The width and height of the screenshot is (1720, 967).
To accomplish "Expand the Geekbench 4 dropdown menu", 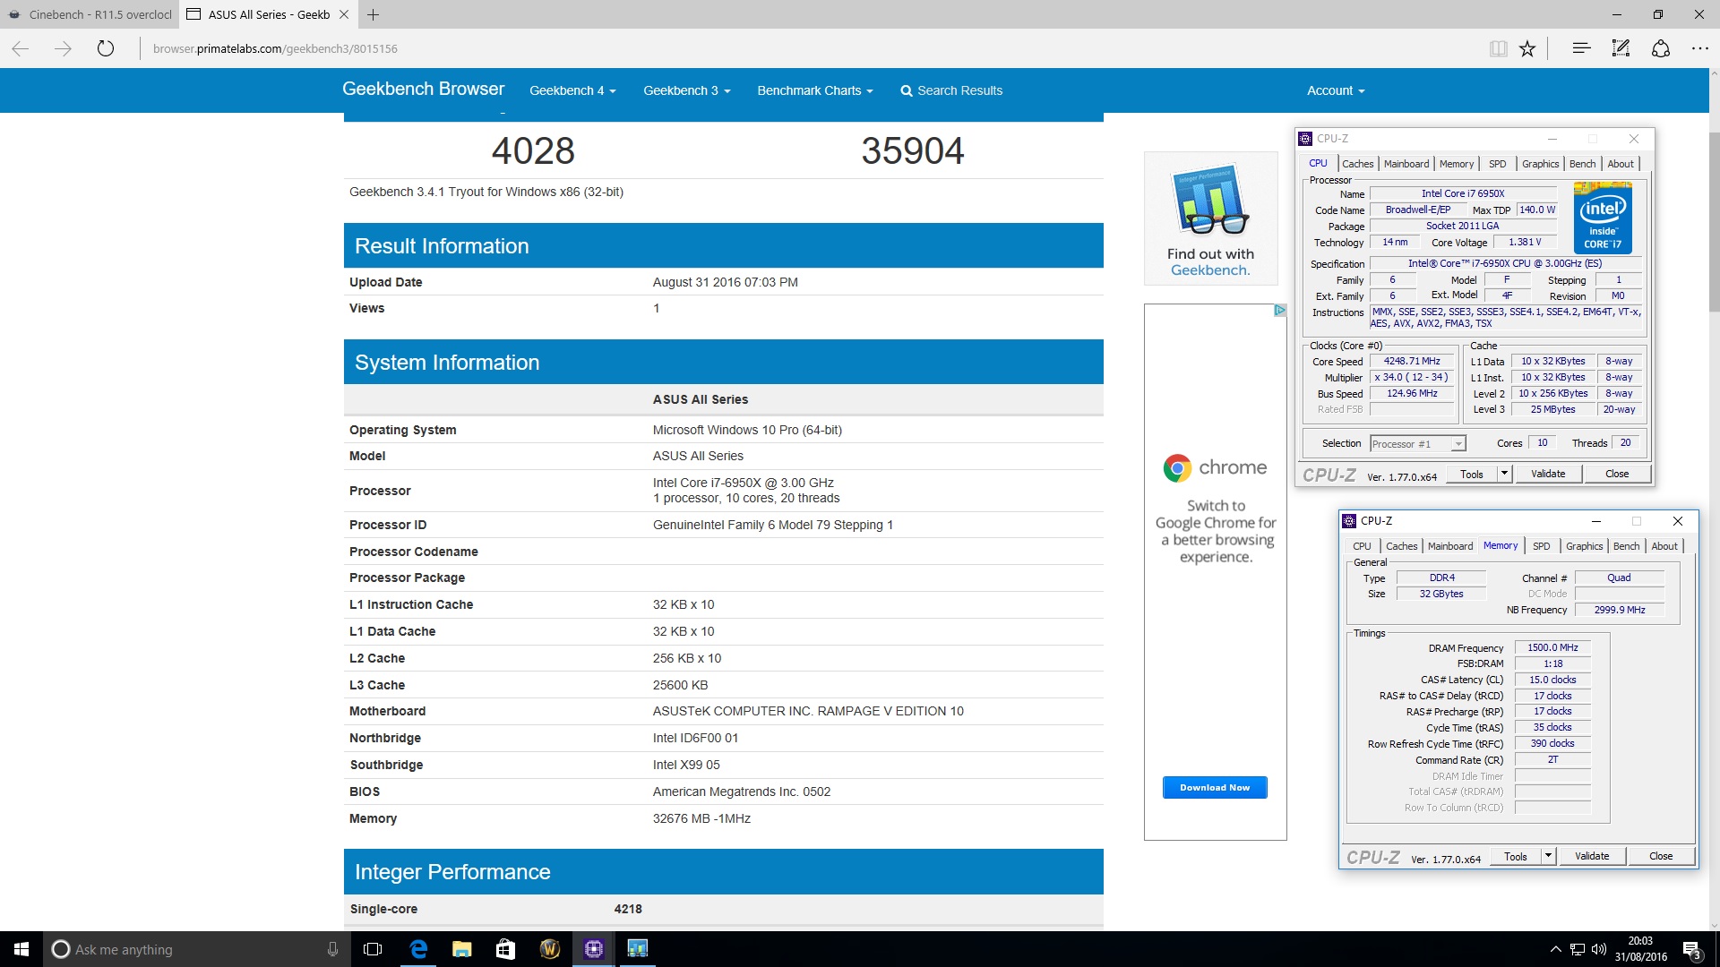I will (x=572, y=90).
